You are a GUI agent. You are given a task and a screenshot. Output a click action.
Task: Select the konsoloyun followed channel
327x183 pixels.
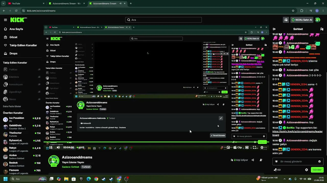22,84
